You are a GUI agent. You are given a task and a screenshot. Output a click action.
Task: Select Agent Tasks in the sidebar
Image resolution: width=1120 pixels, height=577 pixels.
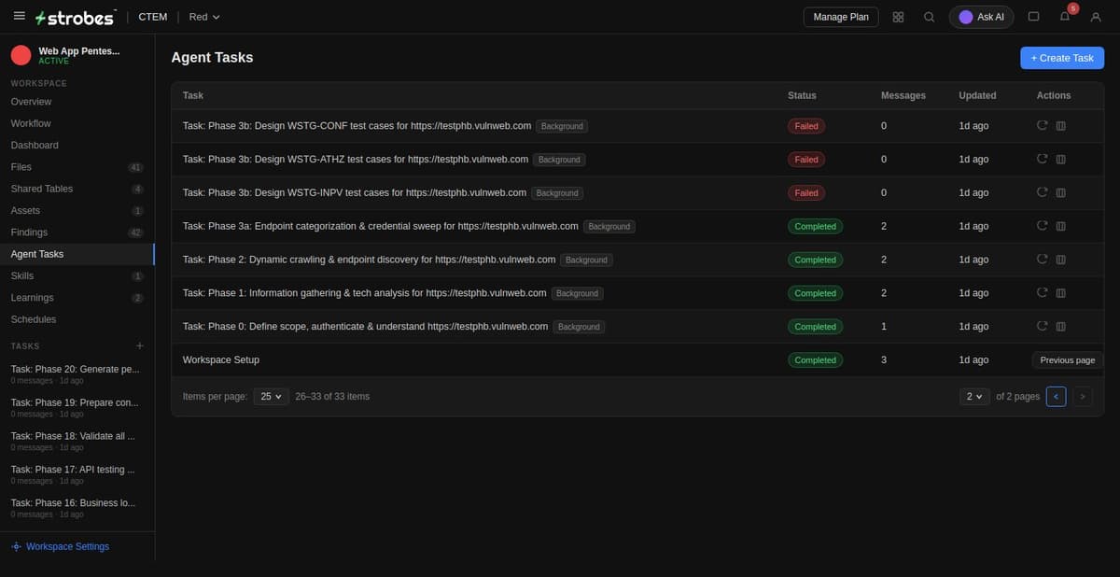point(77,254)
